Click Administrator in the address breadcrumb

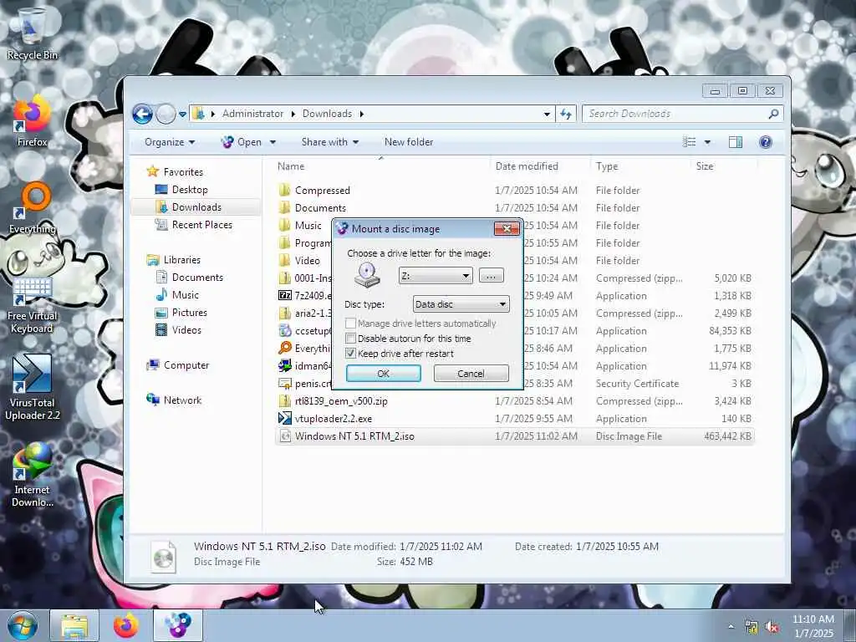click(252, 114)
